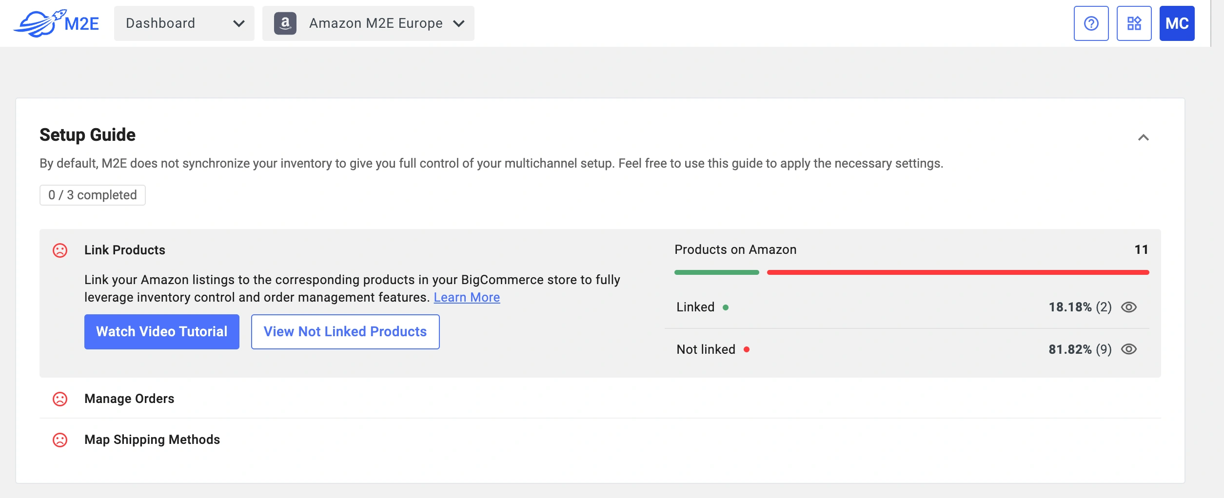Open the MC user avatar menu
1224x498 pixels.
(1177, 23)
